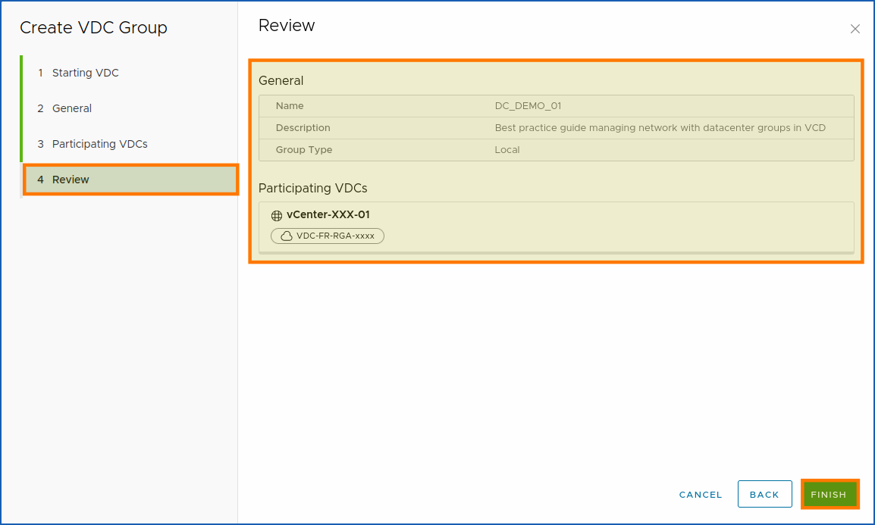Viewport: 875px width, 525px height.
Task: Click the BACK button
Action: tap(764, 494)
